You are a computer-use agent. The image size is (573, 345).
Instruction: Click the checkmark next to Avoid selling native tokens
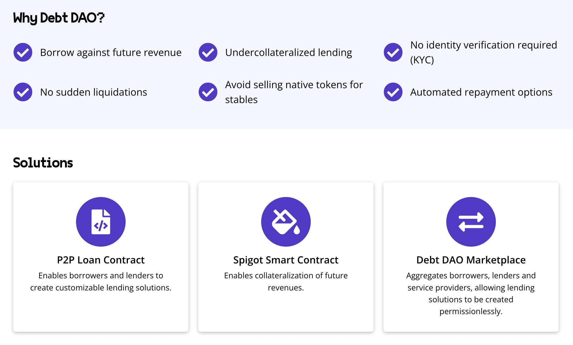pos(208,92)
